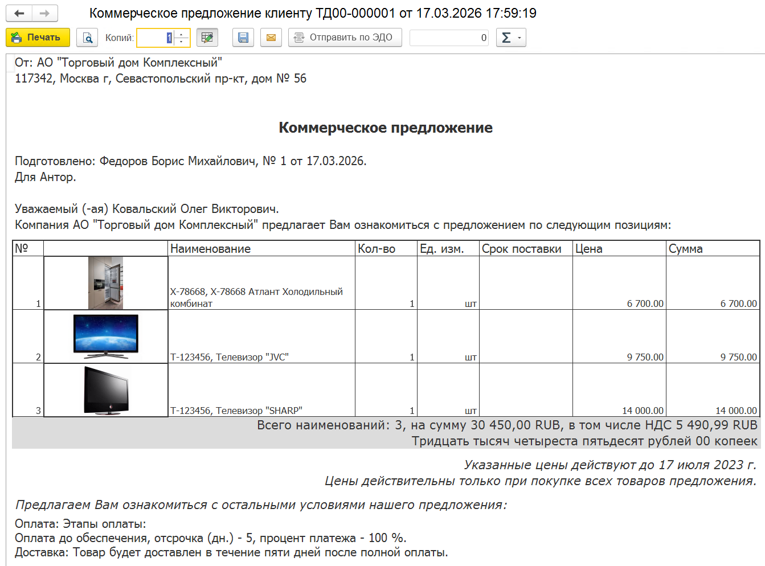765x566 pixels.
Task: Click the Отправить по ЭДО button
Action: click(x=345, y=38)
